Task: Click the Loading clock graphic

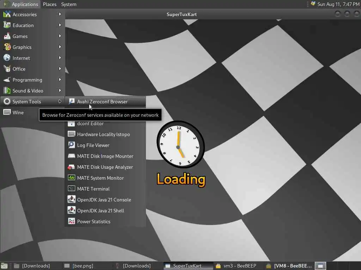Action: pyautogui.click(x=180, y=144)
